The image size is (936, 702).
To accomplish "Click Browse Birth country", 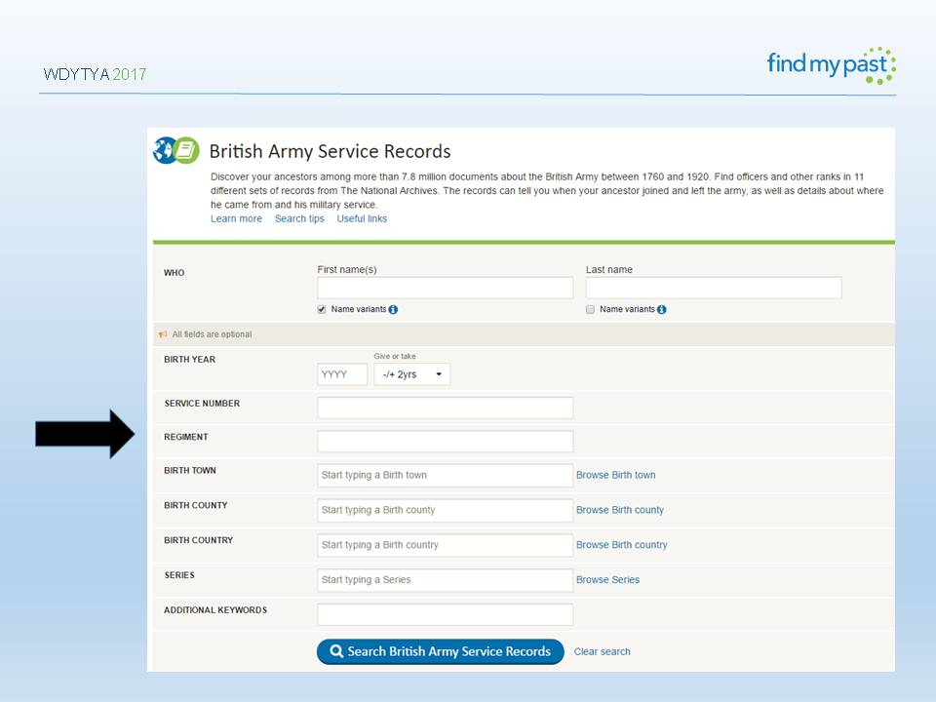I will pyautogui.click(x=622, y=545).
